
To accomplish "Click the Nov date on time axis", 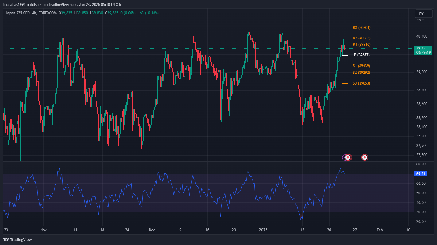I will [43, 230].
